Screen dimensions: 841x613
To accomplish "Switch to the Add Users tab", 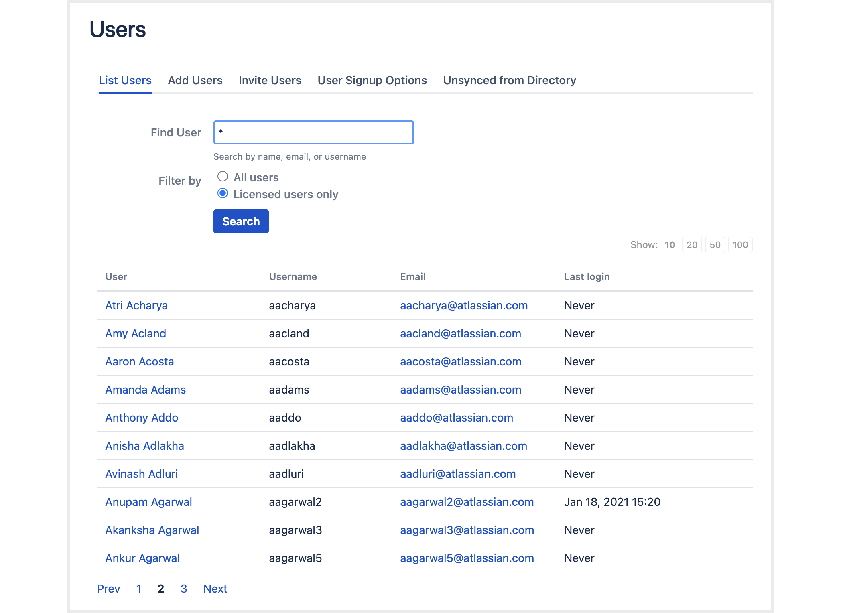I will (195, 80).
